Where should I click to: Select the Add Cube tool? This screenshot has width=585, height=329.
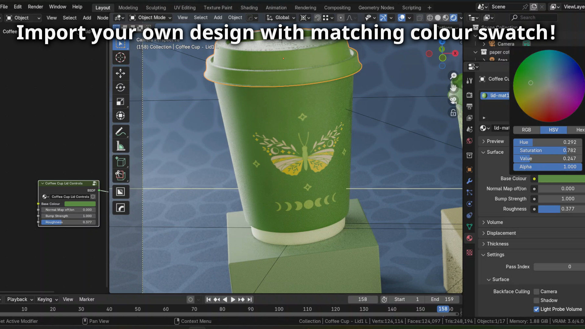click(120, 161)
